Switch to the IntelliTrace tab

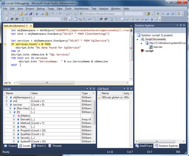pyautogui.click(x=144, y=146)
